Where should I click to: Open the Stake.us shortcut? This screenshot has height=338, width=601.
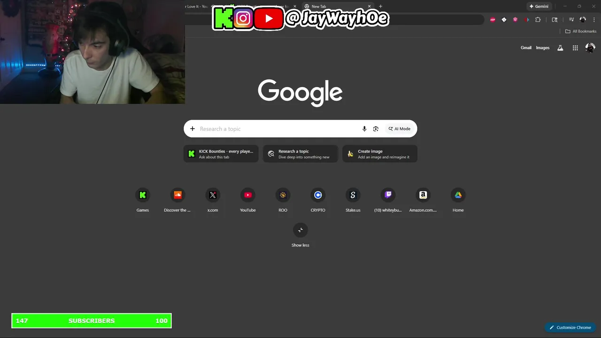point(353,200)
